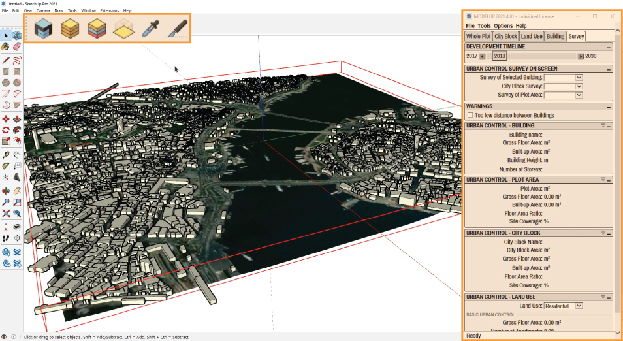Select the eyedropper tool in Modelur toolbar
623x341 pixels.
point(151,29)
